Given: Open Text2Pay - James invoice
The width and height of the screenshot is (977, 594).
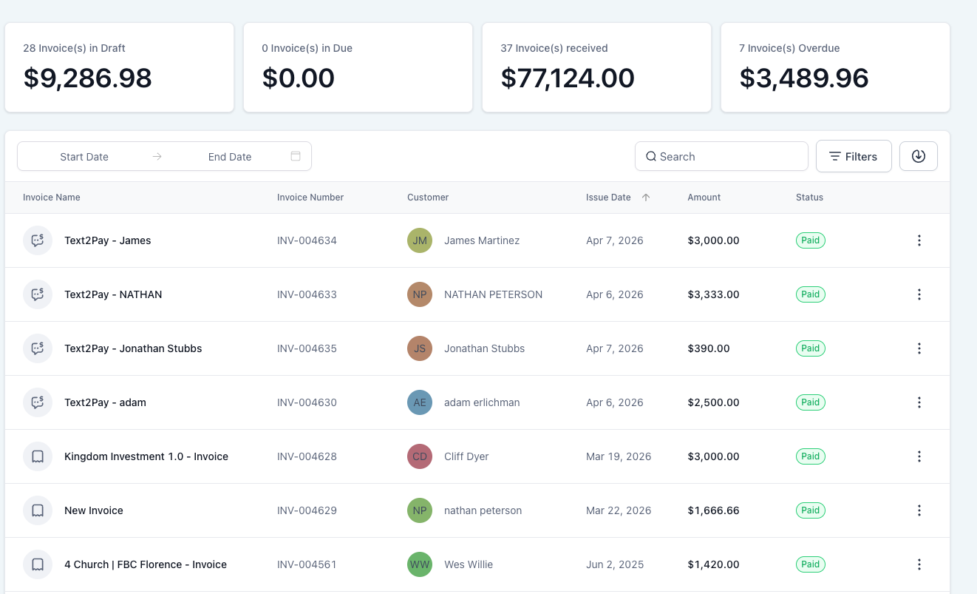Looking at the screenshot, I should pyautogui.click(x=108, y=240).
